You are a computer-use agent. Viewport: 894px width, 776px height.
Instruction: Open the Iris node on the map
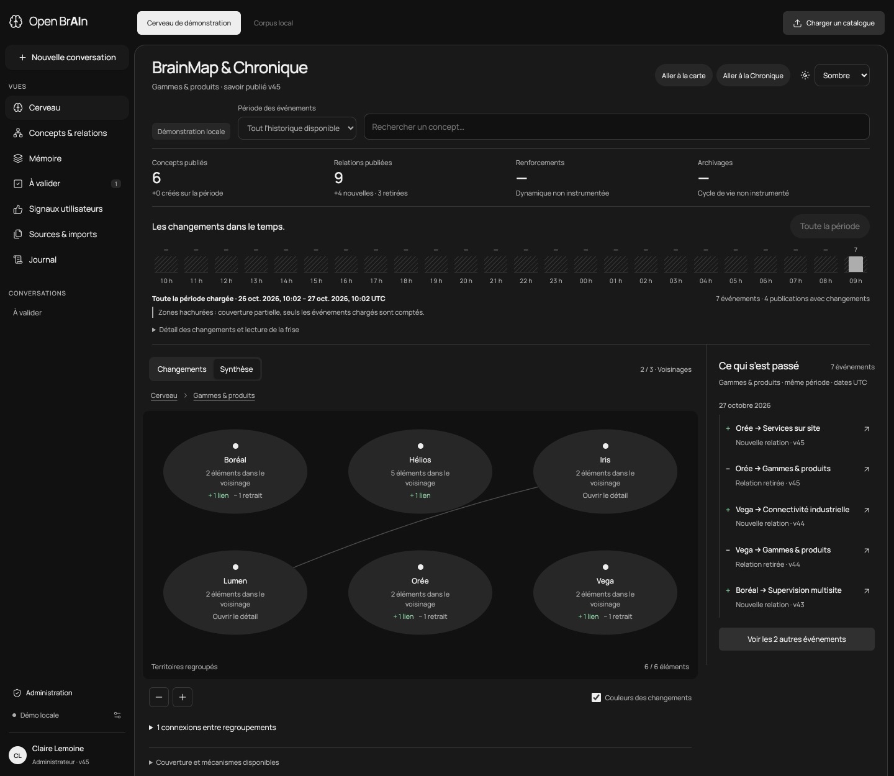pos(605,471)
